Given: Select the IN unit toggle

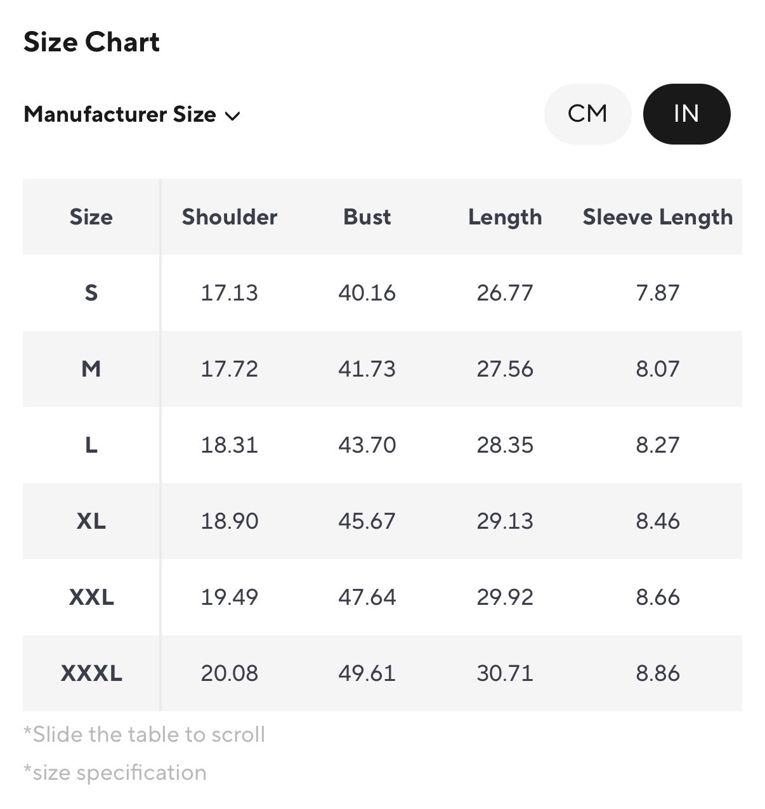Looking at the screenshot, I should point(686,114).
